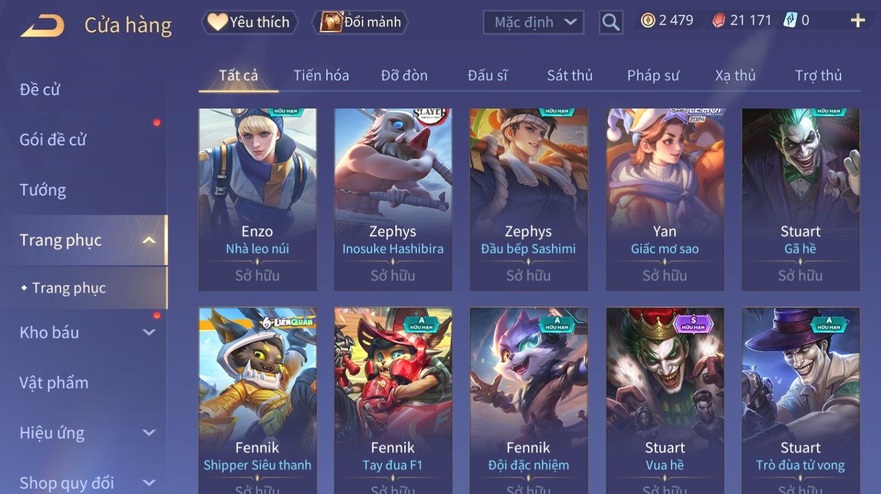Click the blue voucher currency icon
This screenshot has height=494, width=881.
tap(790, 21)
